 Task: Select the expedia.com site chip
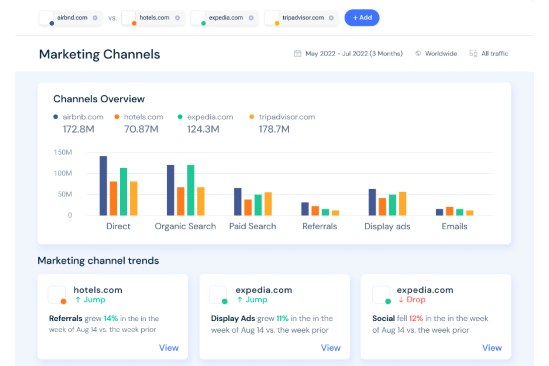[224, 18]
